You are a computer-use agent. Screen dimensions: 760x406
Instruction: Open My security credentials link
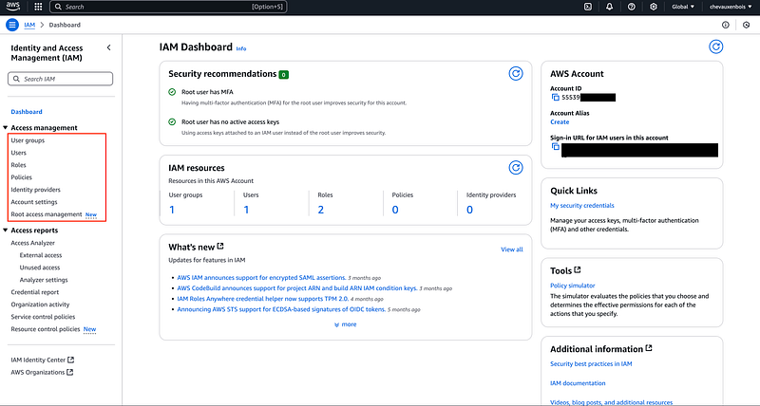coord(582,205)
